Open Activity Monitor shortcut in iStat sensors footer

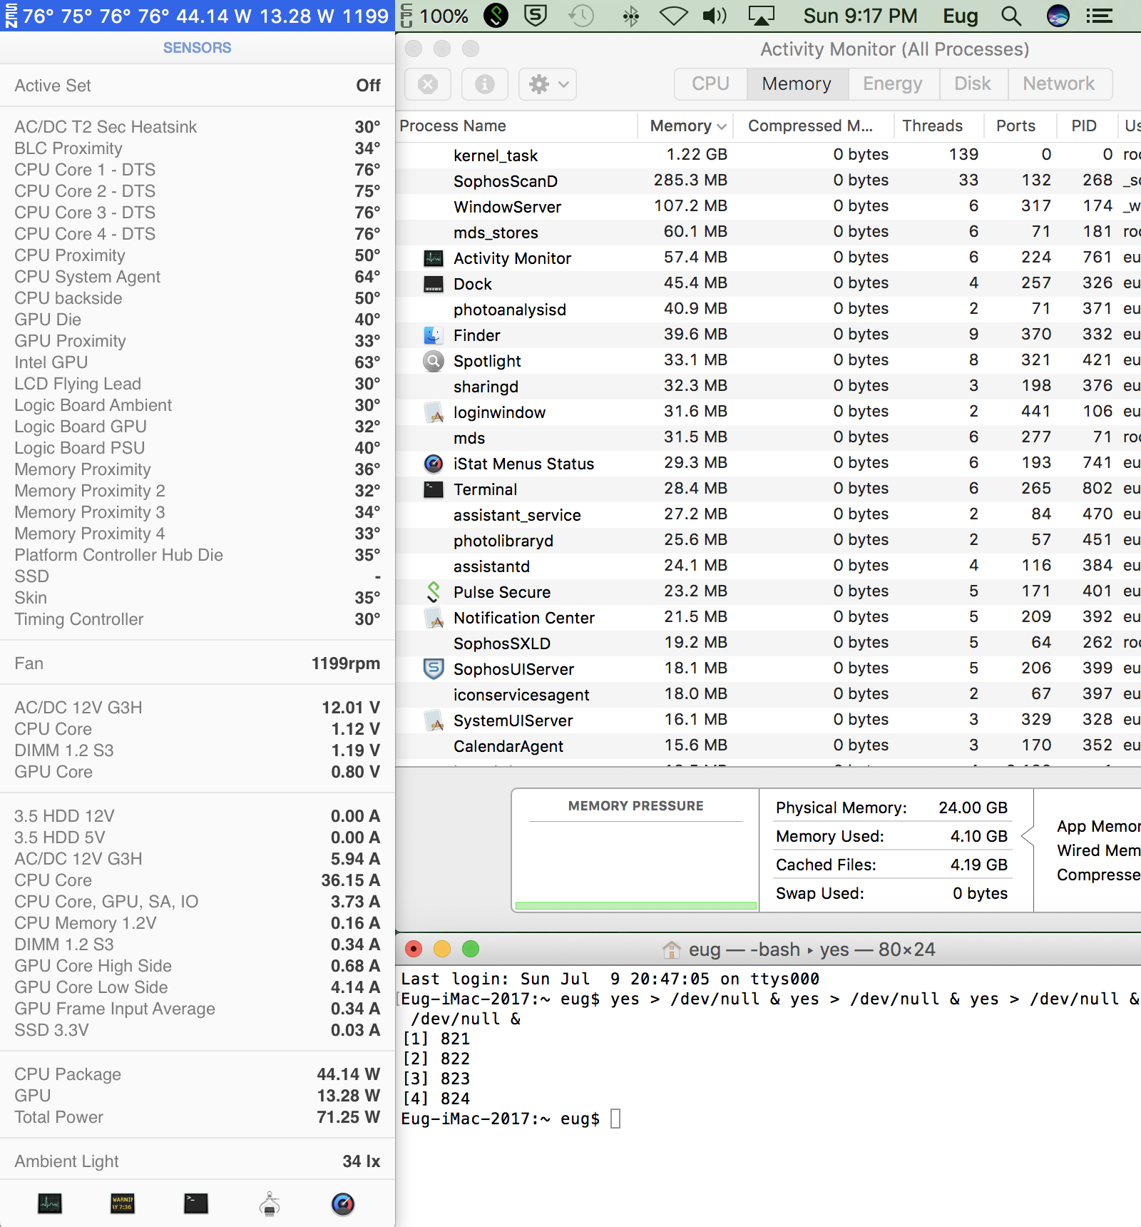(50, 1204)
